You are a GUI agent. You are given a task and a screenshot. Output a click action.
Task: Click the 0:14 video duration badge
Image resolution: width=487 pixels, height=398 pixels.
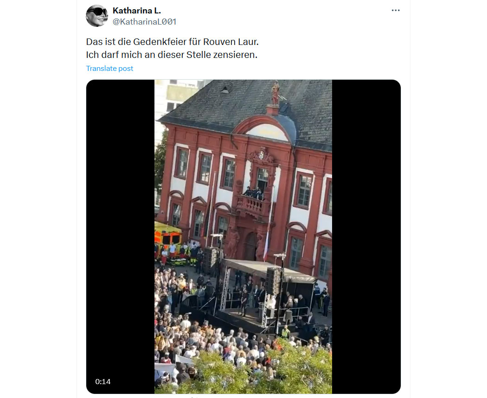tap(103, 382)
